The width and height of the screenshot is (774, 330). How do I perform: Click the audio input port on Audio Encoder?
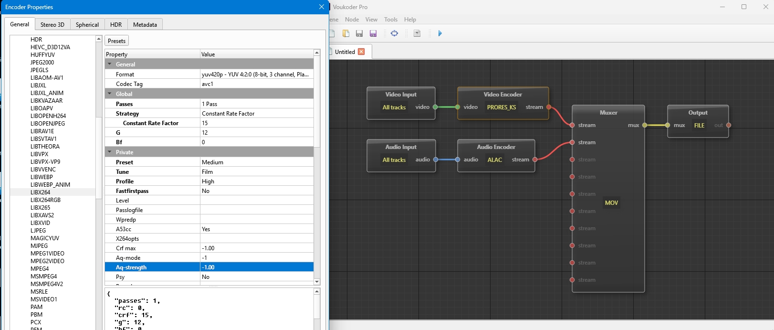458,160
